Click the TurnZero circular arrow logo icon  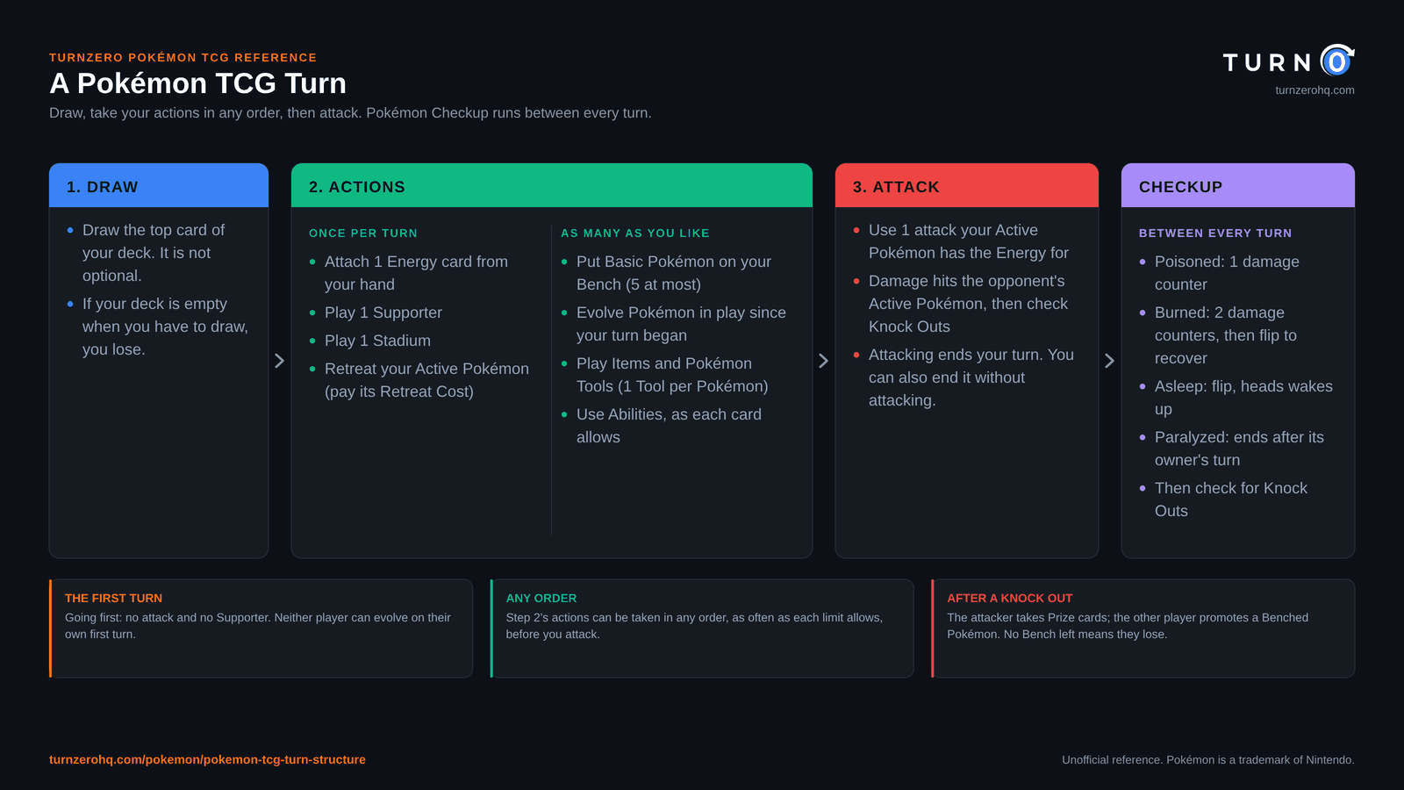point(1337,61)
